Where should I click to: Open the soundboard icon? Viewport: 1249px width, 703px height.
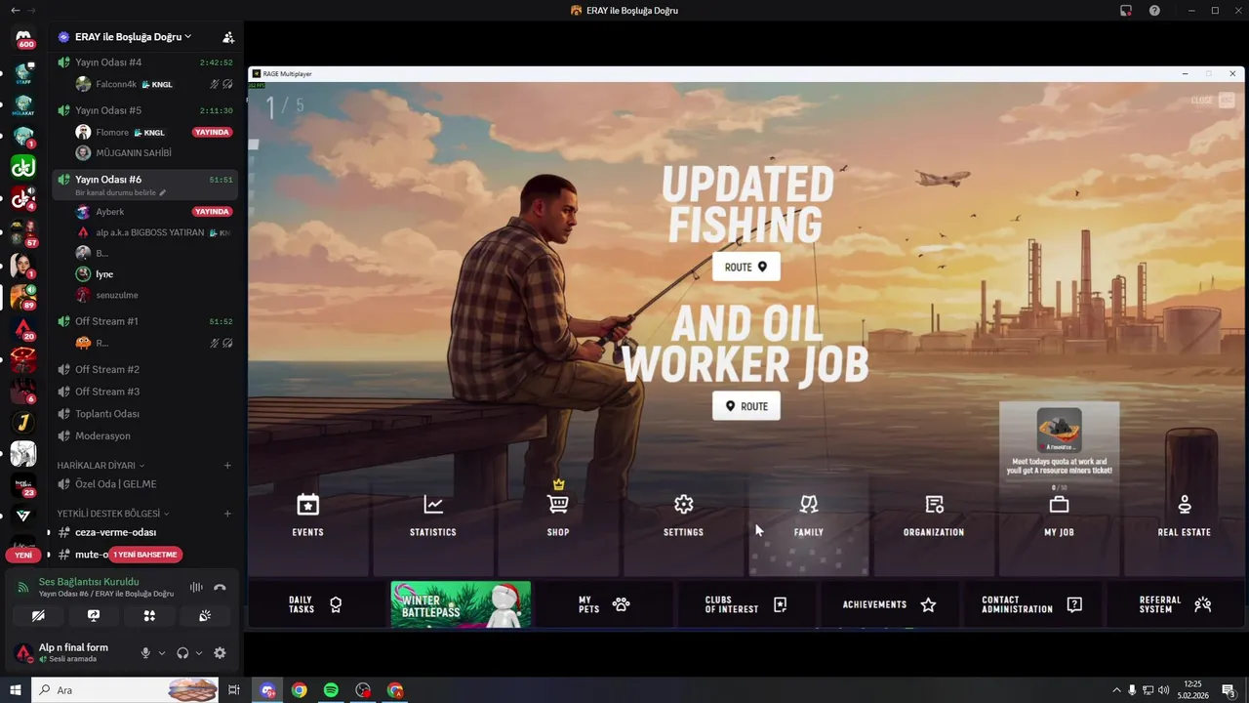205,616
